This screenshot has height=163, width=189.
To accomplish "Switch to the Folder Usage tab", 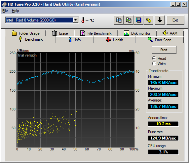I will click(x=25, y=33).
